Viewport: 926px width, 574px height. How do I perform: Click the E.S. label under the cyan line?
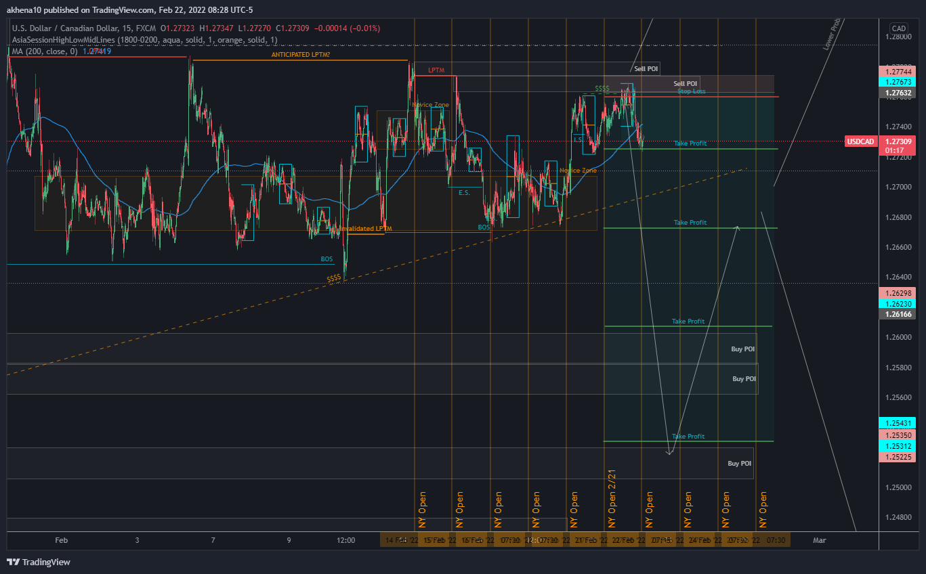click(x=464, y=193)
